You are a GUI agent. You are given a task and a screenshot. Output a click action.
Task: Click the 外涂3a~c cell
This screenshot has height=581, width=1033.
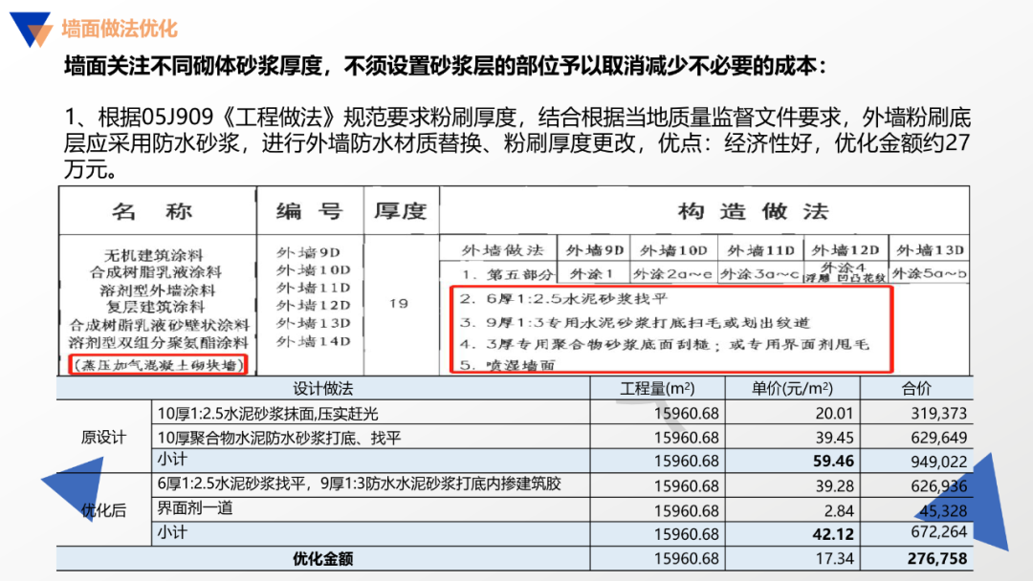[x=758, y=273]
